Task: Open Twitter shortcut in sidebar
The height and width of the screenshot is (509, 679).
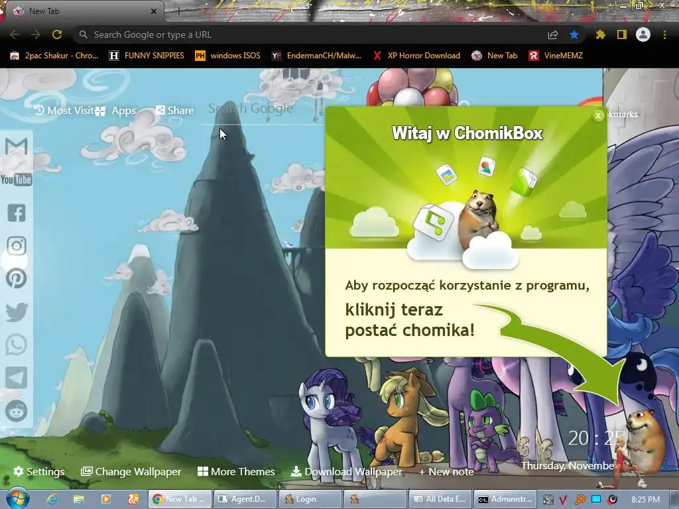Action: coord(17,312)
